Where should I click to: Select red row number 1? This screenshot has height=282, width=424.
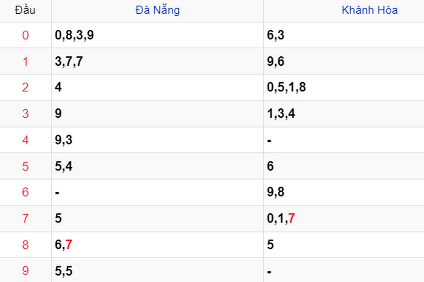pos(25,62)
